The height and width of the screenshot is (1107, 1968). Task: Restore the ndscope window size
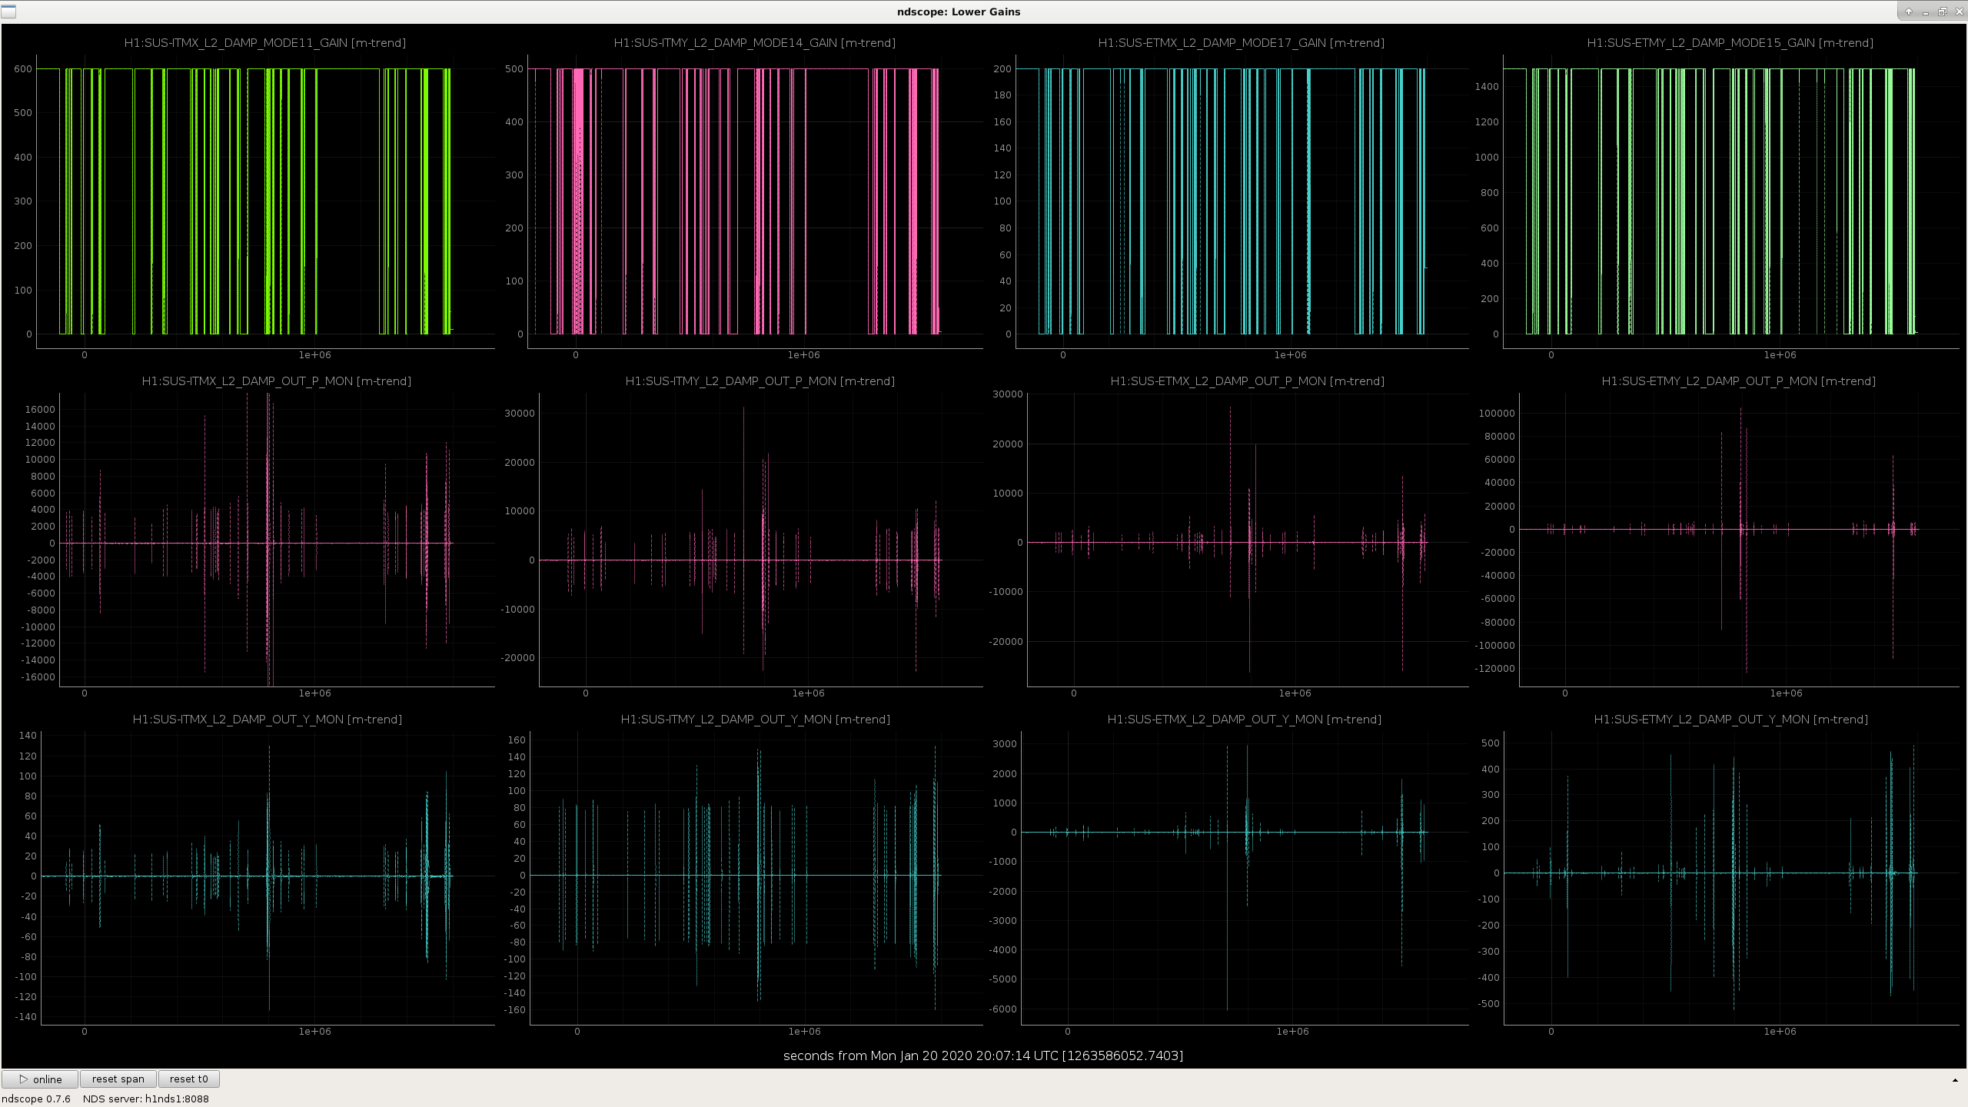coord(1942,12)
